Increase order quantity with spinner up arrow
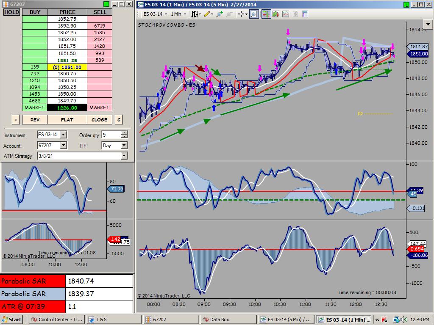Viewport: 434px width, 325px height. click(x=124, y=133)
